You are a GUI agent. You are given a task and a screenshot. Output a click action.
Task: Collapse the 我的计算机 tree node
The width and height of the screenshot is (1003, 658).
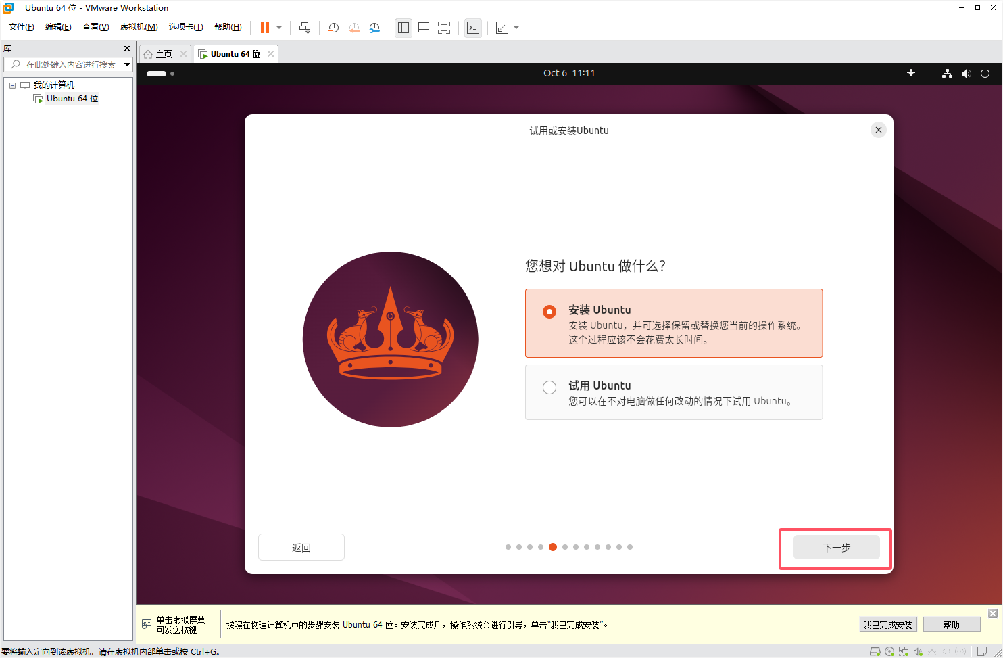pos(12,85)
